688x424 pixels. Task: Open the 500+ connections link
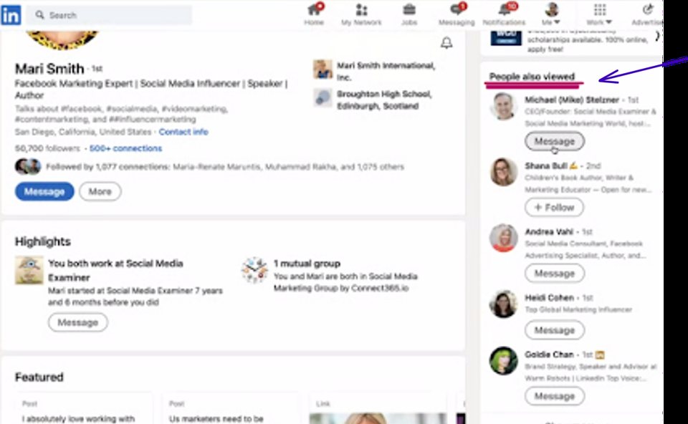pos(125,149)
